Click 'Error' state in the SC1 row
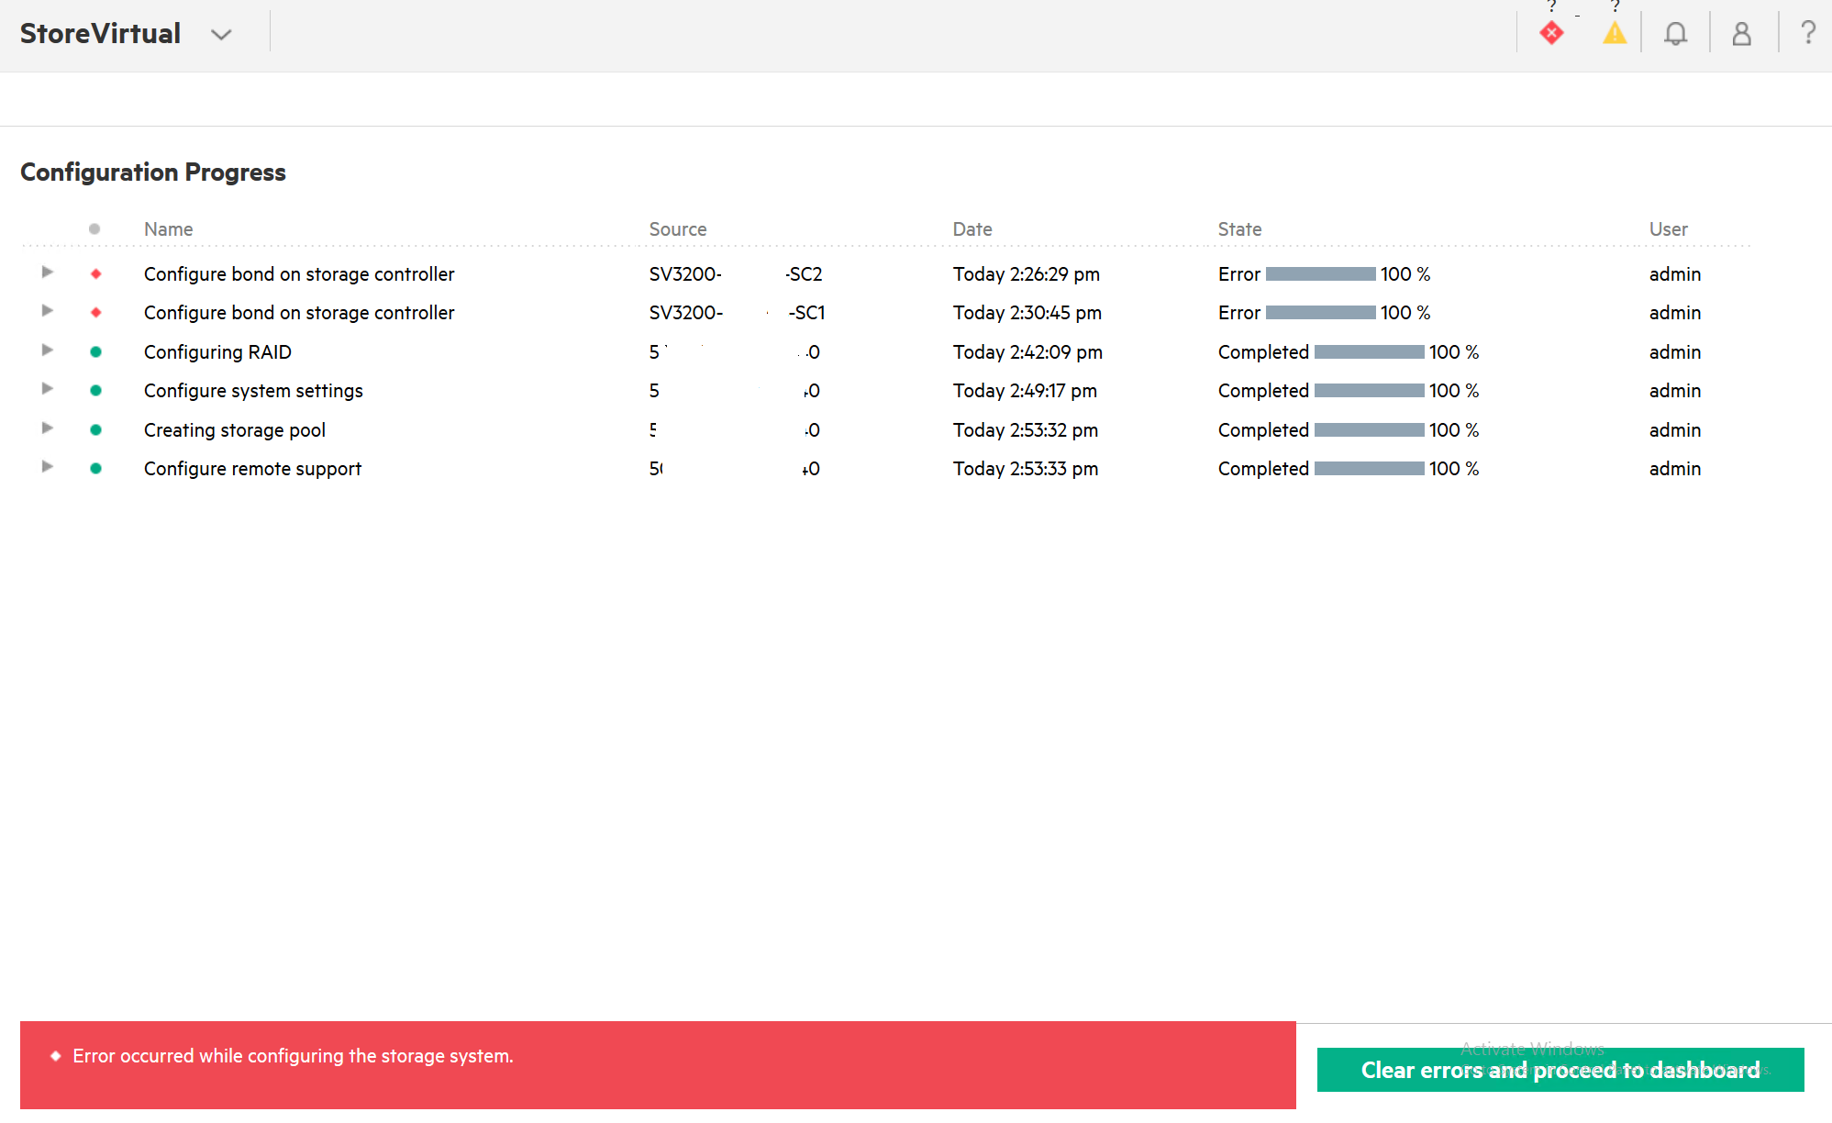 tap(1239, 313)
